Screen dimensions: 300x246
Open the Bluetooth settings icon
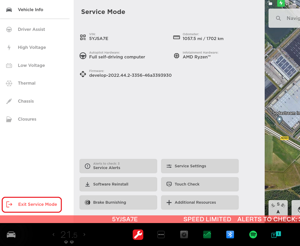click(230, 235)
